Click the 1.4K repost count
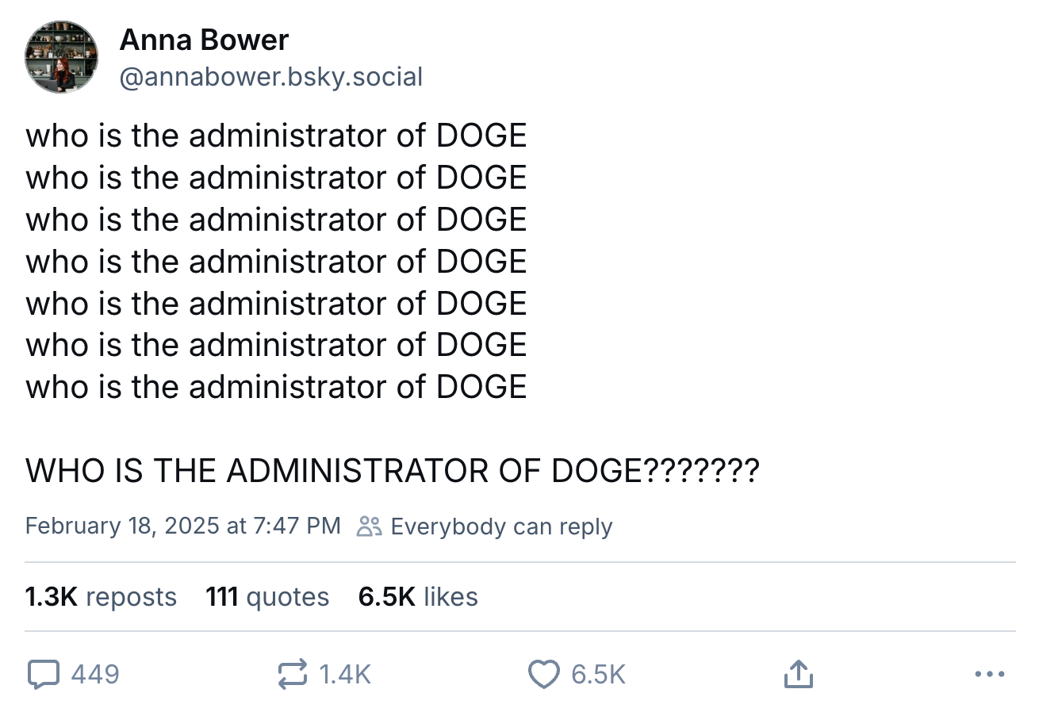Image resolution: width=1039 pixels, height=712 pixels. tap(345, 675)
